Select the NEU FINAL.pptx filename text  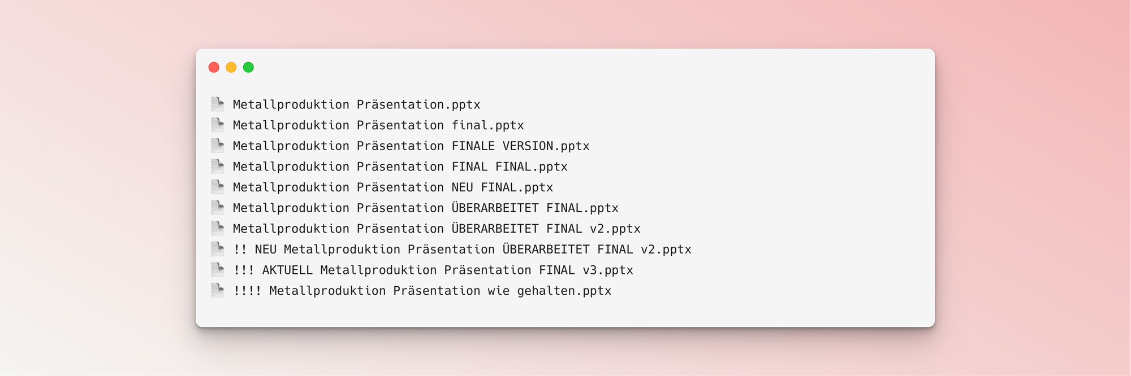393,187
